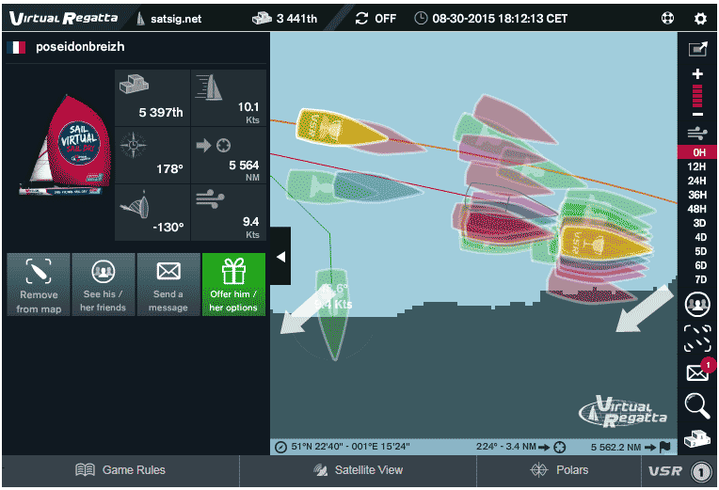Click the yellow boat near top left of map
Viewport: 719px width, 490px height.
click(x=340, y=128)
